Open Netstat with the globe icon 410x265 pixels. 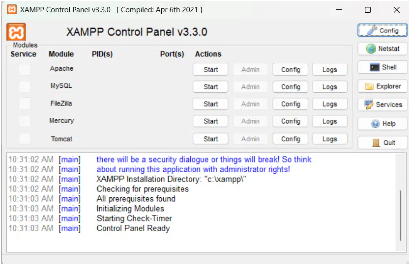coord(382,49)
